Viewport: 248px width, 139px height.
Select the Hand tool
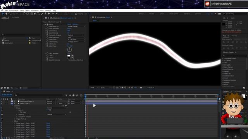(6, 14)
